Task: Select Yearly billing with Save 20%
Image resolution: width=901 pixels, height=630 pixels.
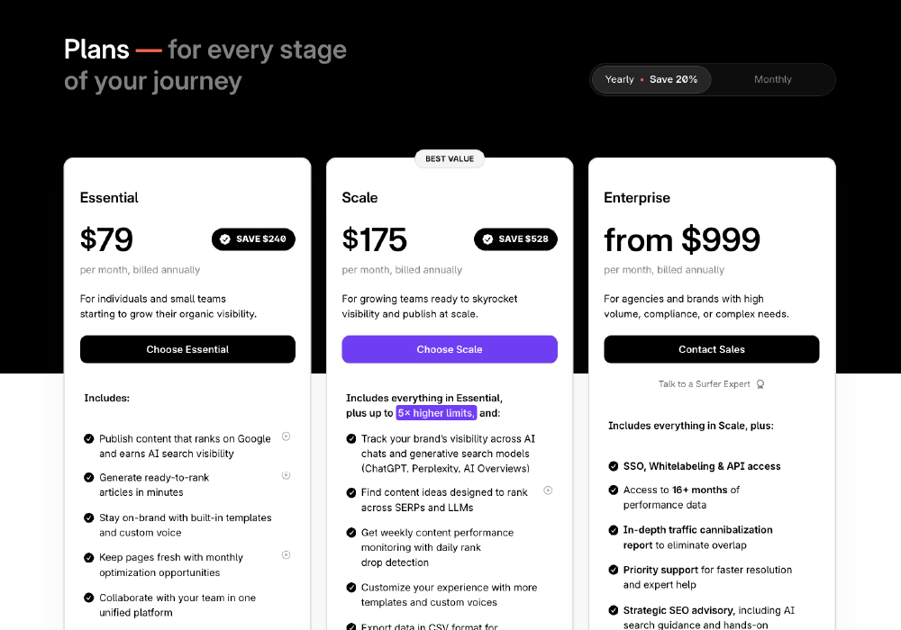Action: (x=651, y=79)
